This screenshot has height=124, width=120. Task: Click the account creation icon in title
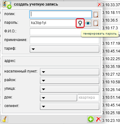(7, 5)
